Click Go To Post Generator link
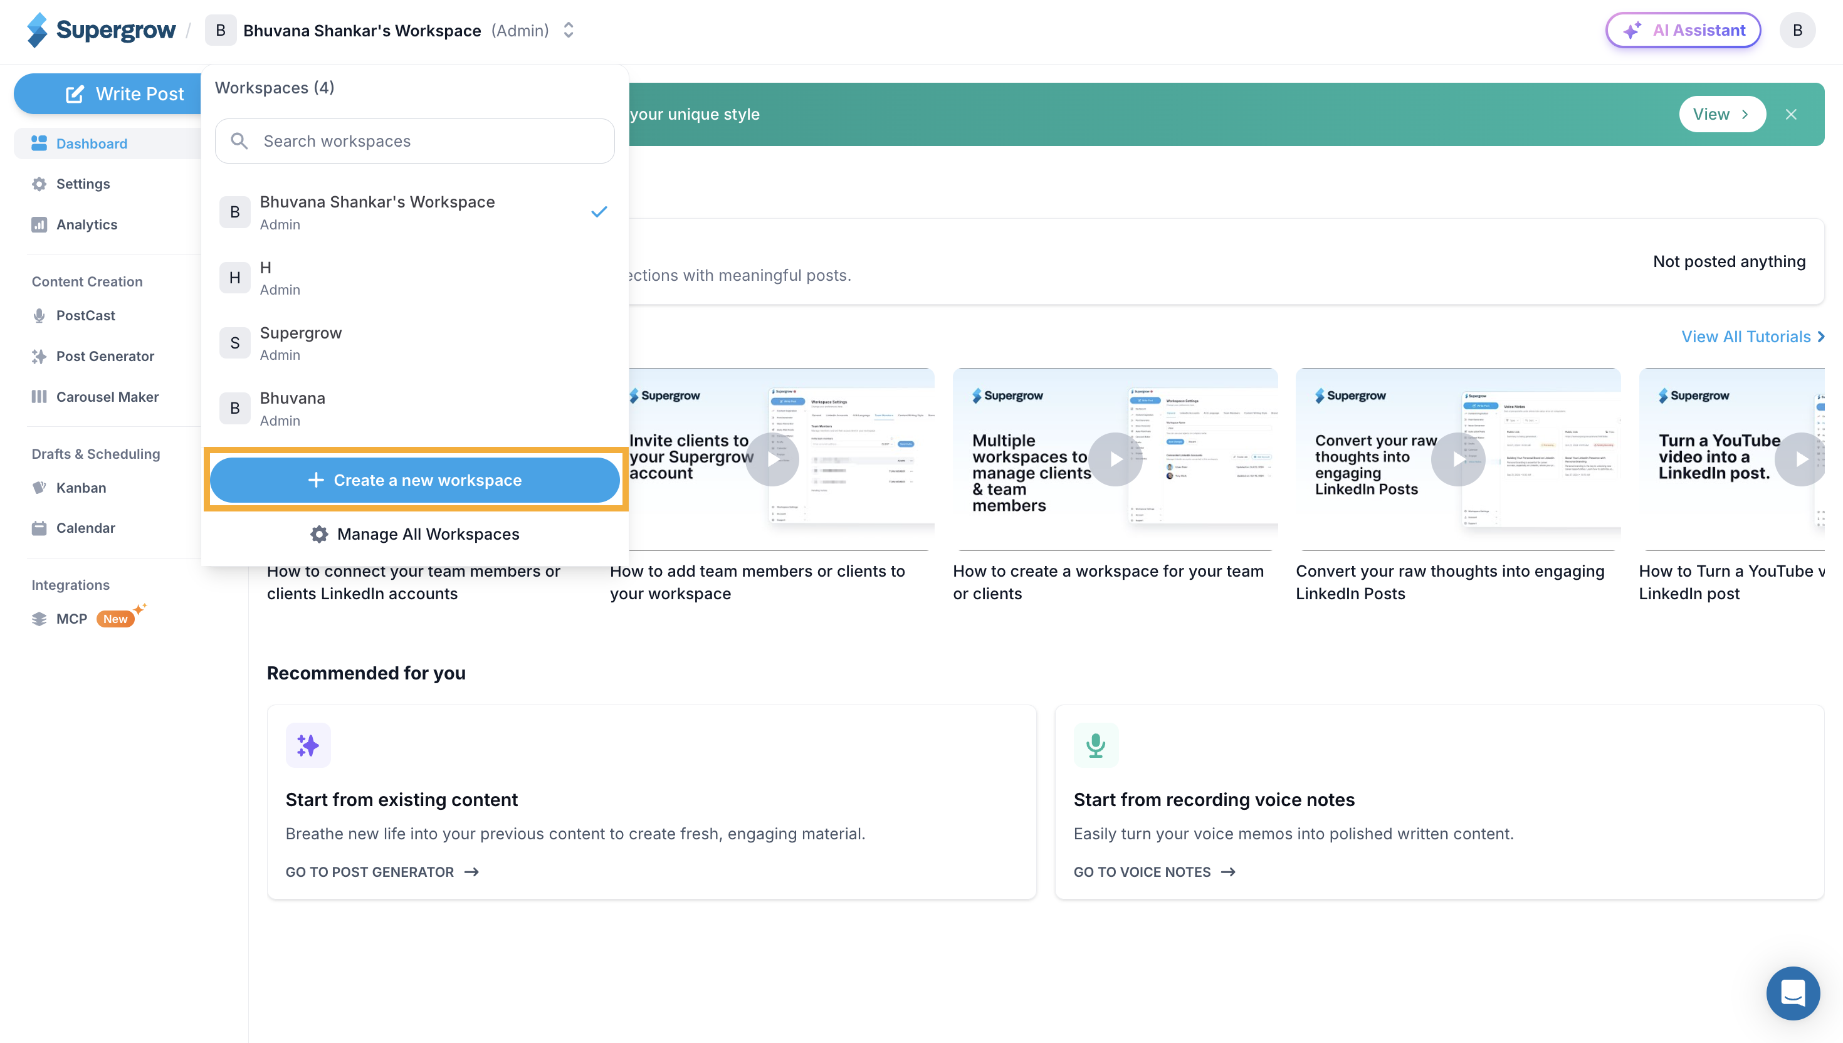The image size is (1843, 1043). click(x=382, y=872)
